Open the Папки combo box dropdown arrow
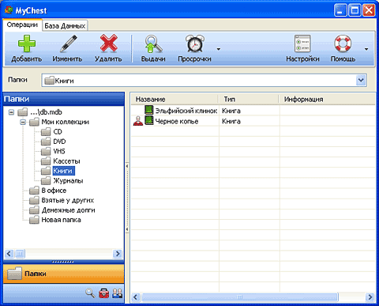Viewport: 379px width, 306px height. click(361, 80)
